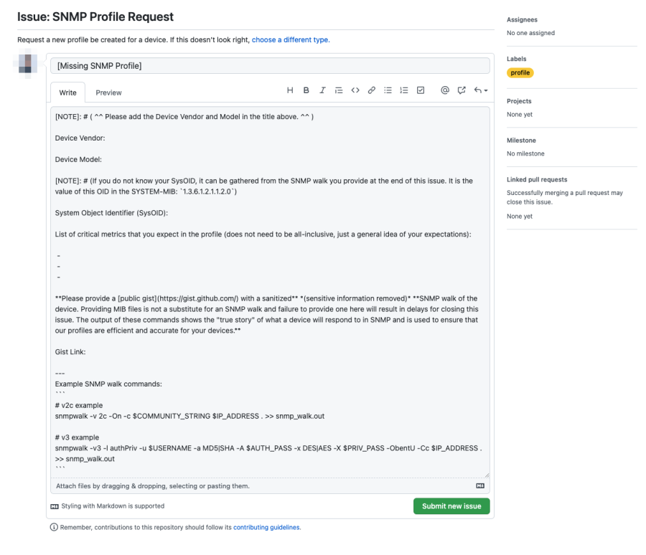Image resolution: width=646 pixels, height=555 pixels.
Task: Insert a task list checkbox item
Action: (x=421, y=90)
